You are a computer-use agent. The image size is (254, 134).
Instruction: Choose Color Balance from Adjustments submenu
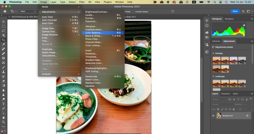103,33
